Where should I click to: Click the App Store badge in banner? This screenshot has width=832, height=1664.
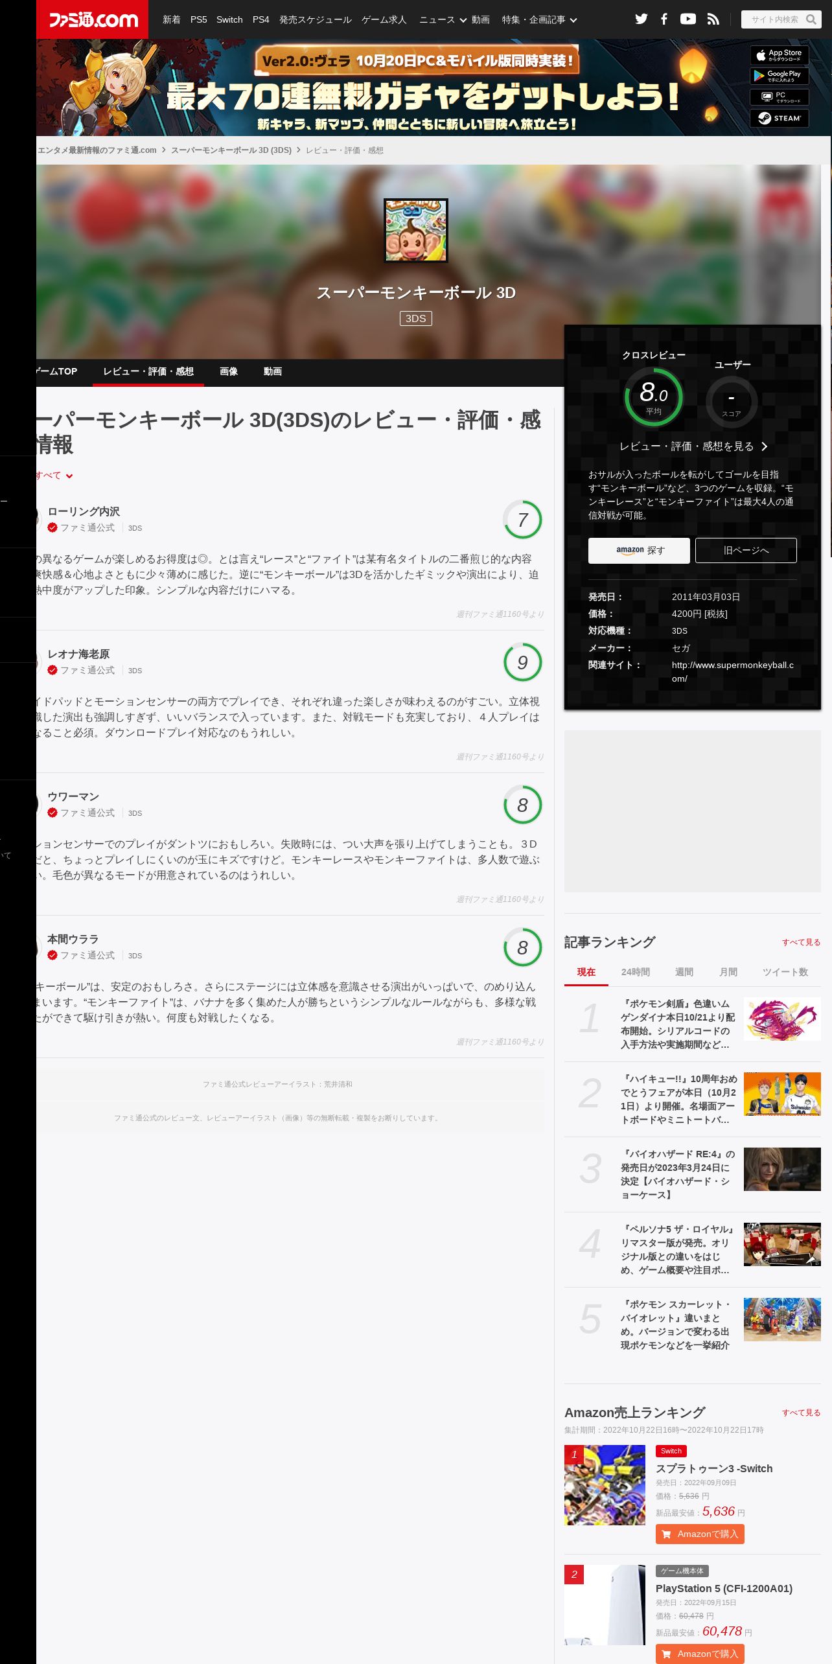pyautogui.click(x=780, y=55)
